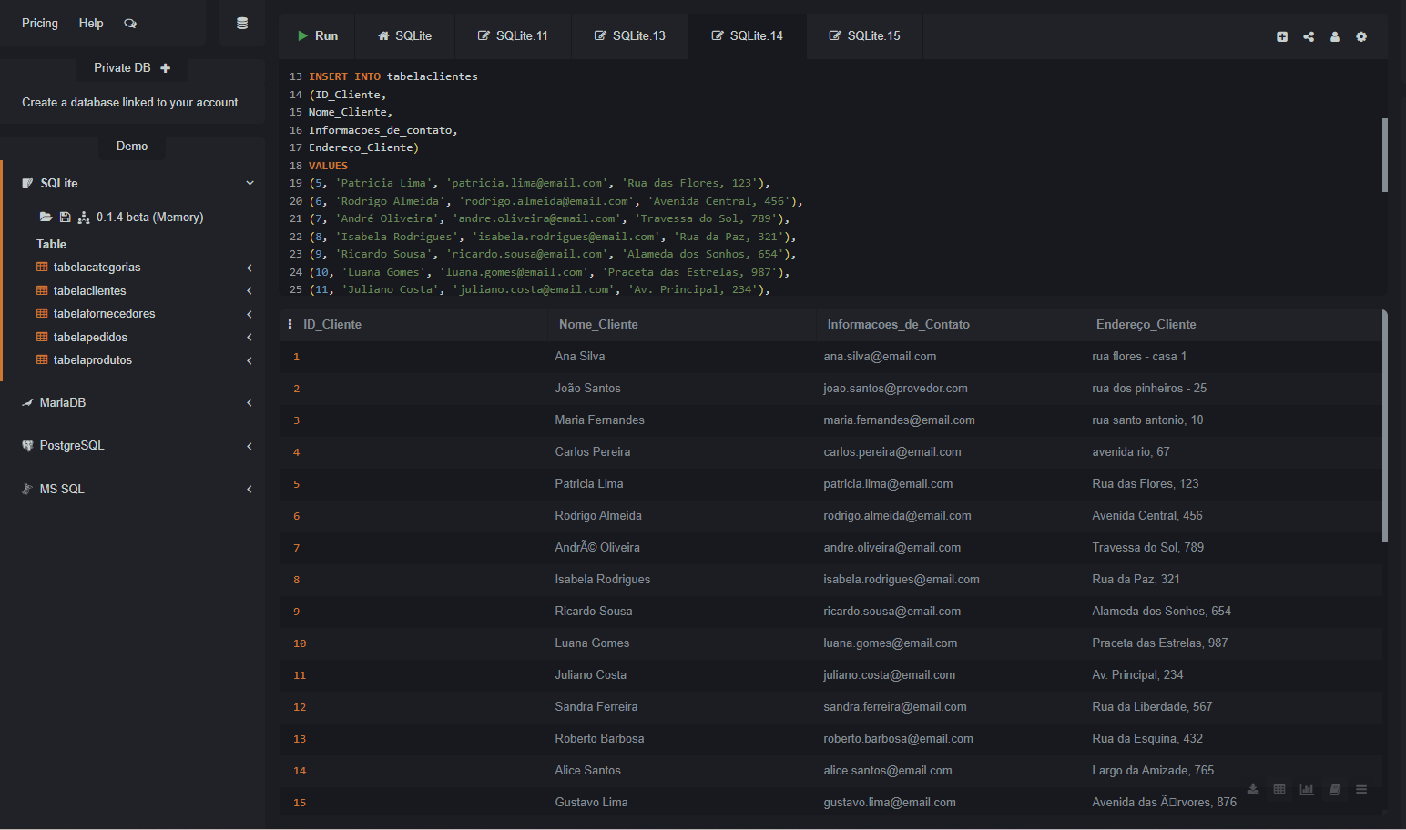Open the settings gear icon
The width and height of the screenshot is (1406, 830).
coord(1361,37)
